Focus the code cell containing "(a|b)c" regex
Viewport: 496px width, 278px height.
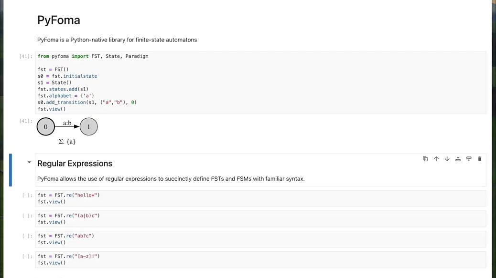click(x=260, y=219)
